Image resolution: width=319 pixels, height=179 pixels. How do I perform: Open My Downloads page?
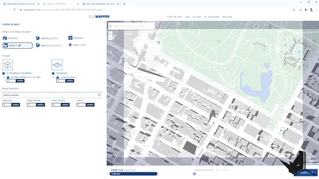pyautogui.click(x=211, y=17)
